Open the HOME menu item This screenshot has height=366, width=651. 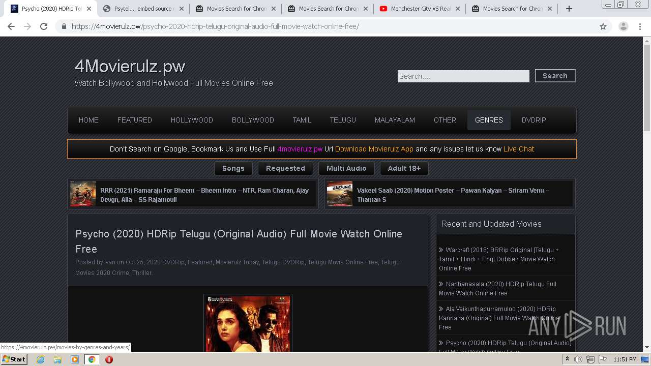pyautogui.click(x=88, y=120)
